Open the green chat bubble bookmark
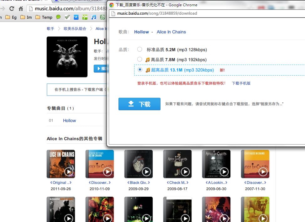This screenshot has height=222, width=305. pos(58,17)
